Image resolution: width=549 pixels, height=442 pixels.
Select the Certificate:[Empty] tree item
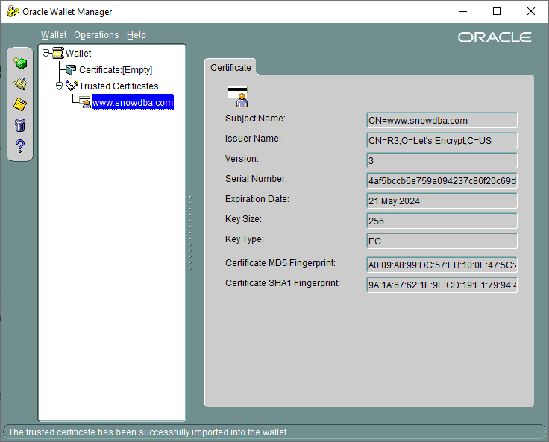coord(116,69)
